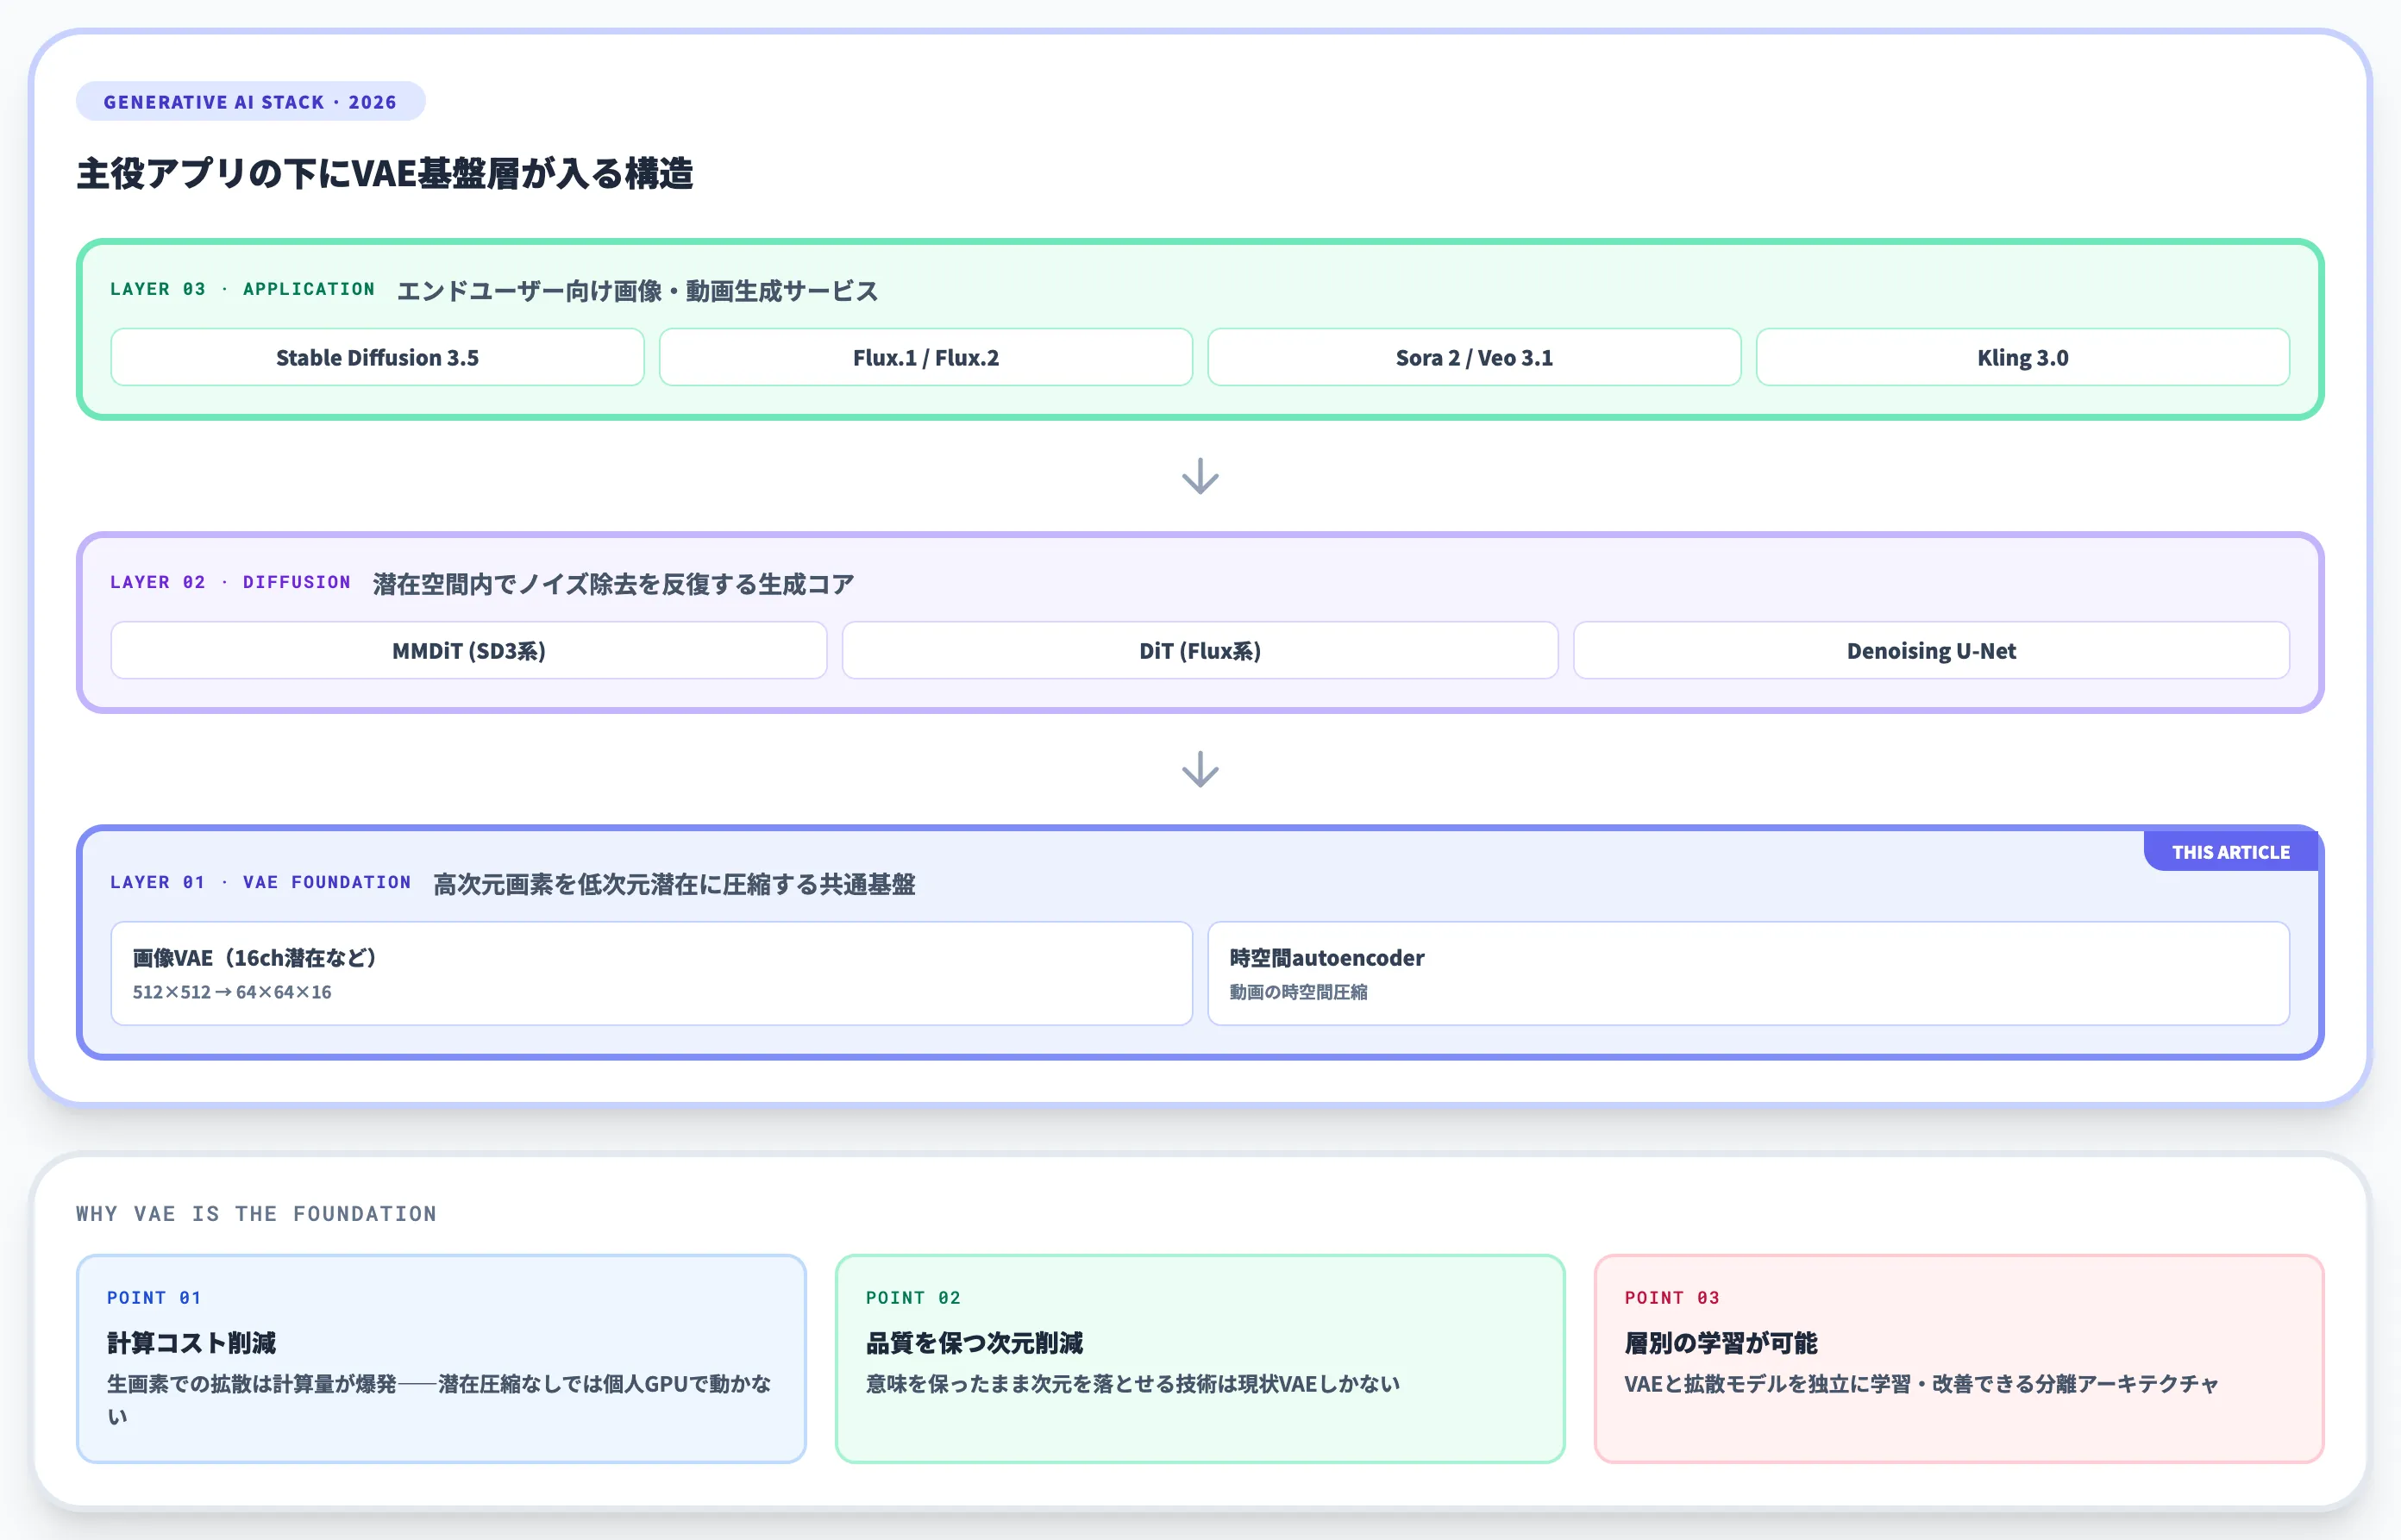This screenshot has height=1540, width=2401.
Task: Click the THIS ARTICLE tag
Action: click(x=2231, y=852)
